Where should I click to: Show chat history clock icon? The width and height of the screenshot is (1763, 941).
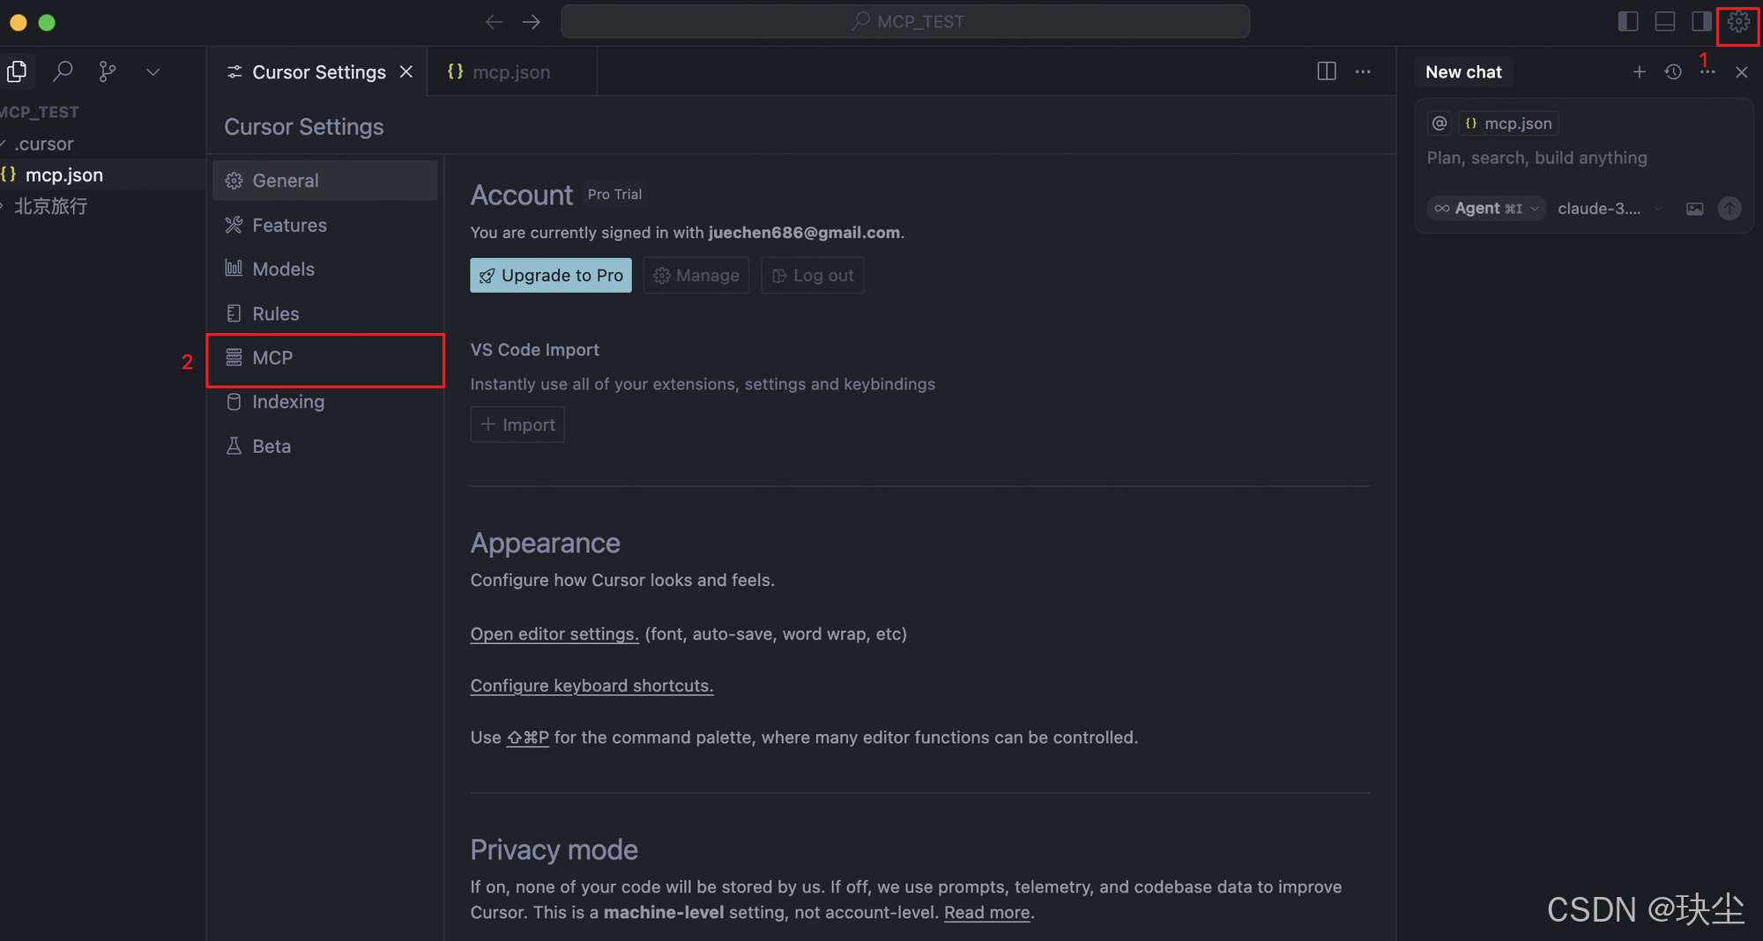coord(1673,72)
